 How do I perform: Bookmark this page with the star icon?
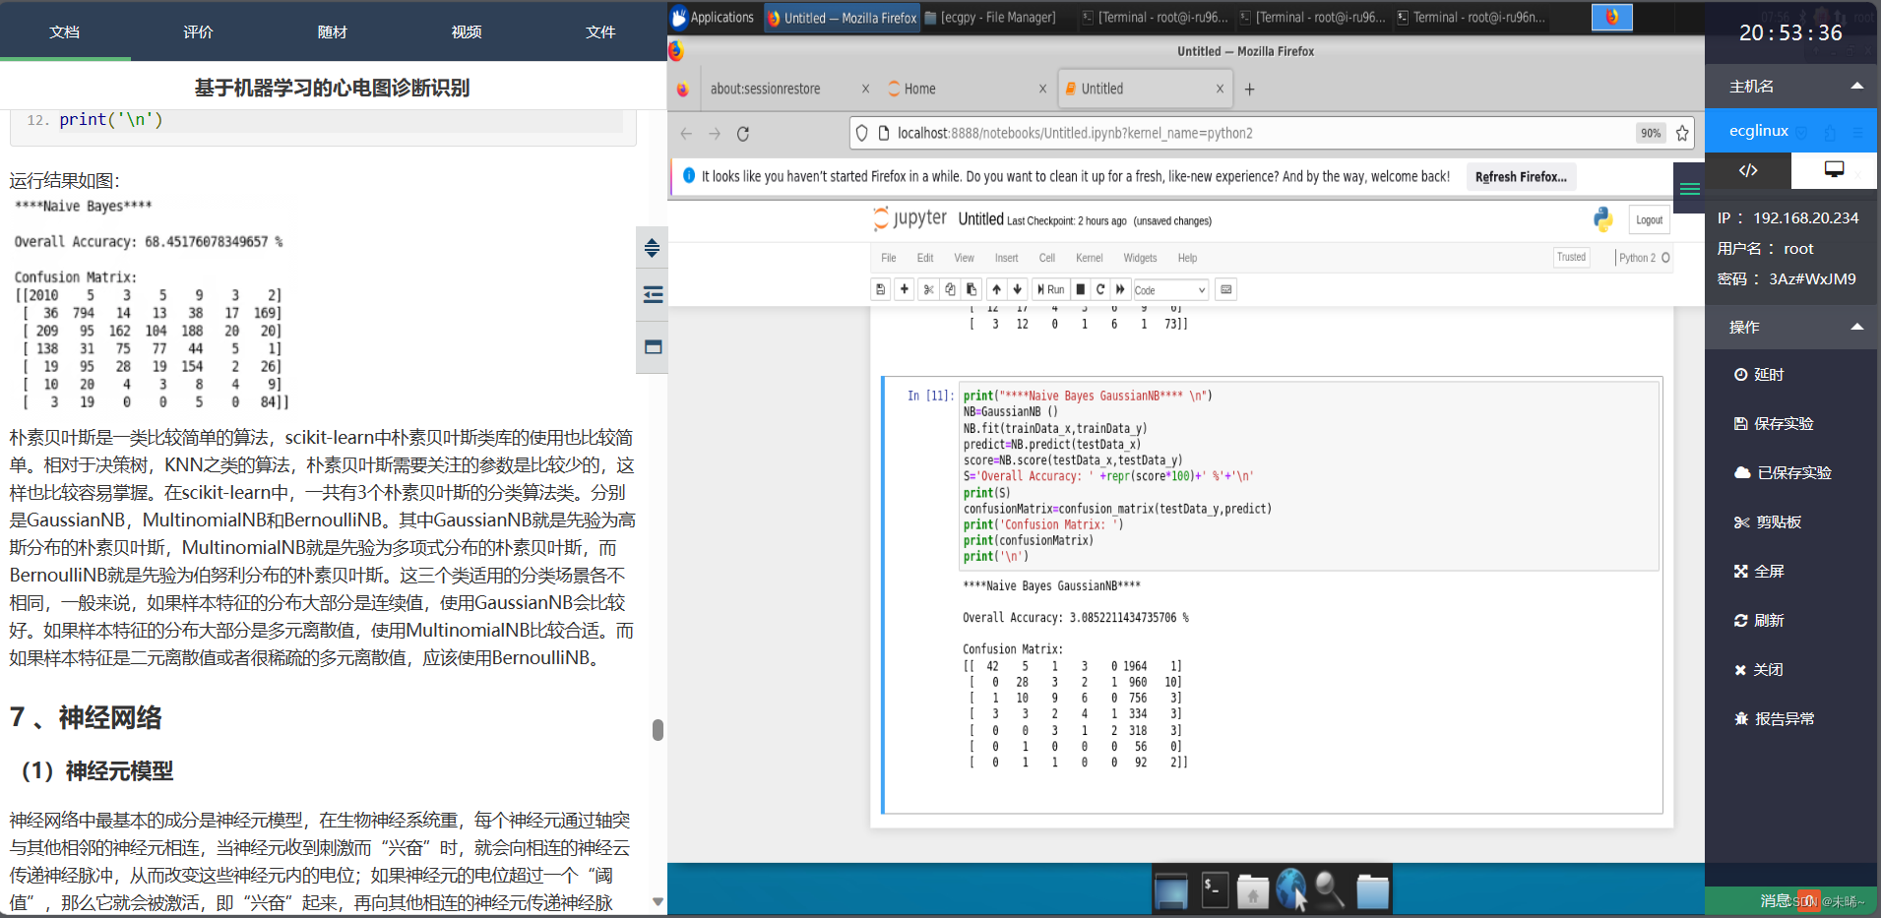coord(1682,133)
